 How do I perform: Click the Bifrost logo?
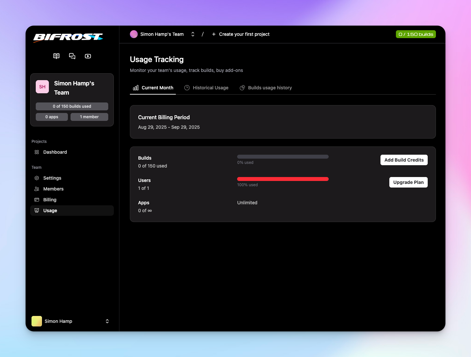coord(68,37)
